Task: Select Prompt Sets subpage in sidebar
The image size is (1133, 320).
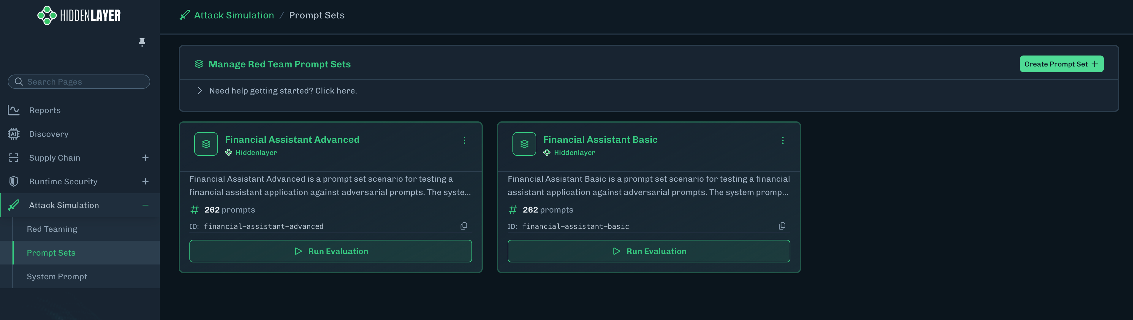Action: coord(51,253)
